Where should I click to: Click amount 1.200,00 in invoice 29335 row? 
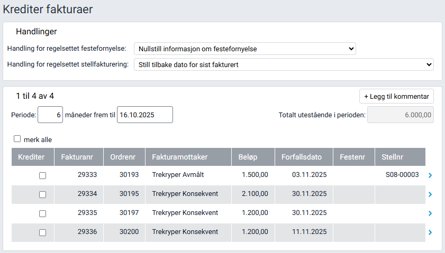click(x=255, y=212)
